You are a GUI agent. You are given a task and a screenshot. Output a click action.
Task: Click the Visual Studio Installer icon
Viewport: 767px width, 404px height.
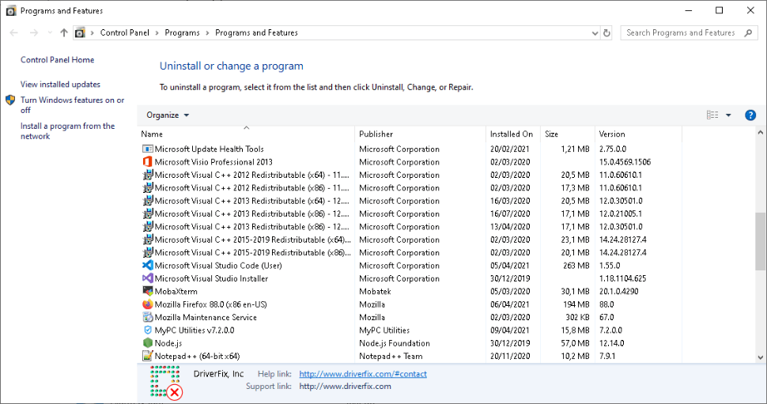click(x=147, y=278)
